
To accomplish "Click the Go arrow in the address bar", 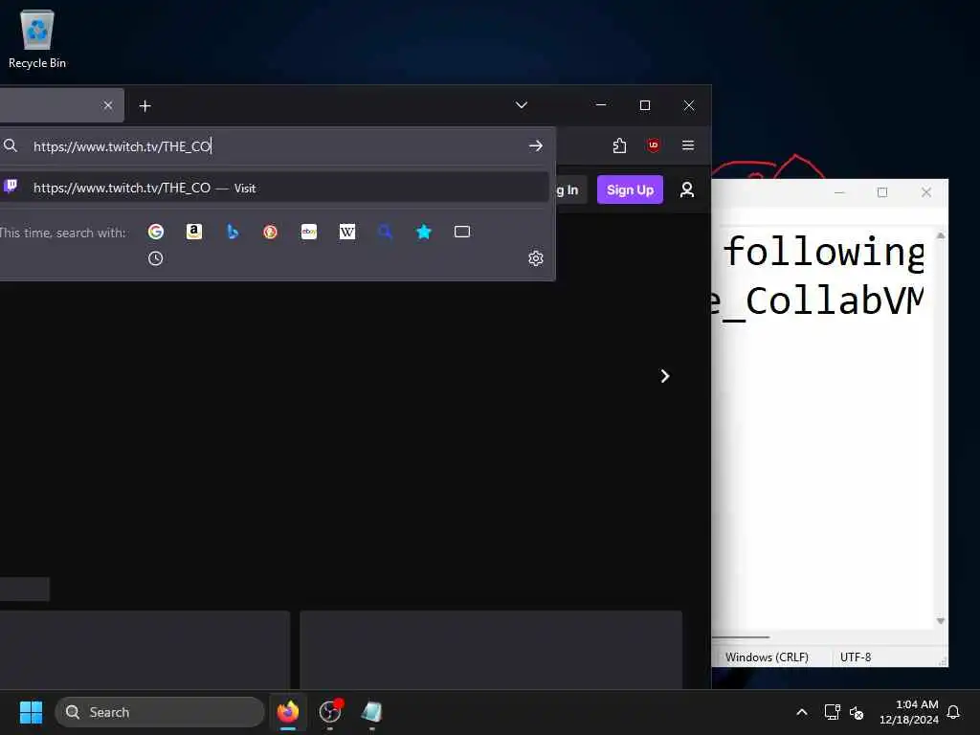I will tap(536, 145).
